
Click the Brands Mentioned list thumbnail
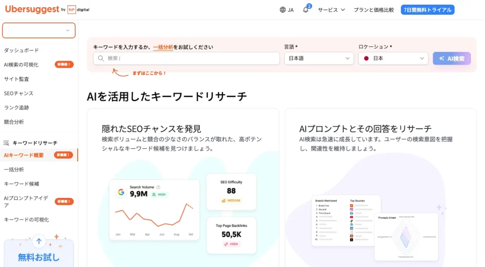(346, 221)
